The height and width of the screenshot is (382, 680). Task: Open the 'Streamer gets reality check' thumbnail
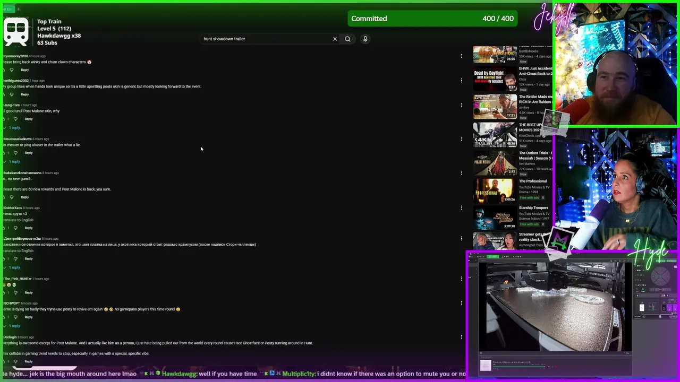click(495, 241)
